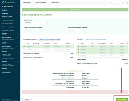Open the Perform Quarterly Review sidebar link
This screenshot has width=129, height=101.
(x=8, y=27)
